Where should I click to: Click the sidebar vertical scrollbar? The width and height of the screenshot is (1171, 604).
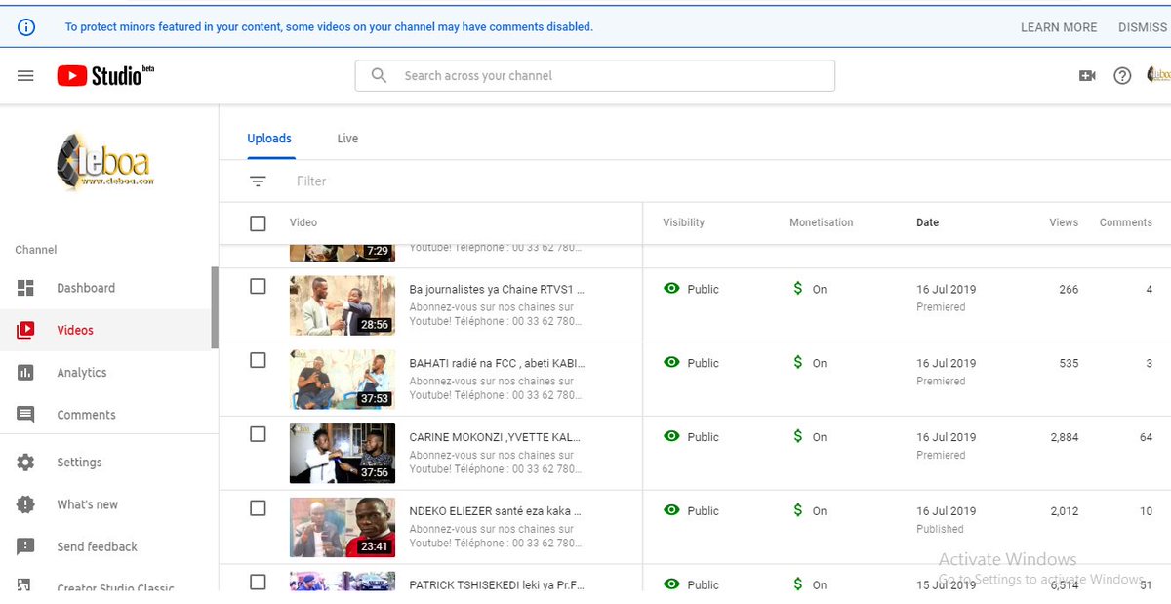point(215,307)
